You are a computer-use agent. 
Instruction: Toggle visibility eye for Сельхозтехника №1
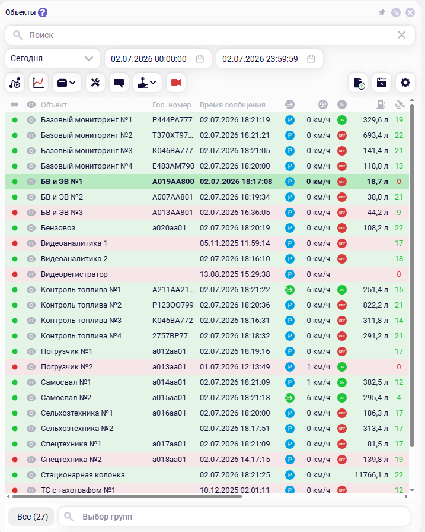[x=31, y=413]
